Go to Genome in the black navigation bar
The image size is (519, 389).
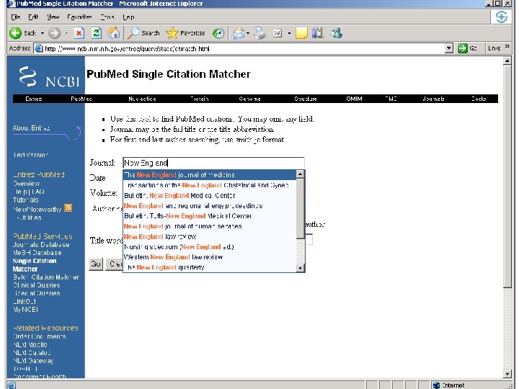pos(250,99)
